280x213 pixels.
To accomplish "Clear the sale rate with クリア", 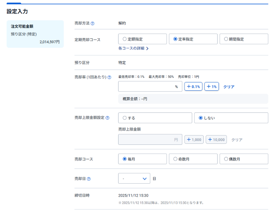I will point(229,87).
